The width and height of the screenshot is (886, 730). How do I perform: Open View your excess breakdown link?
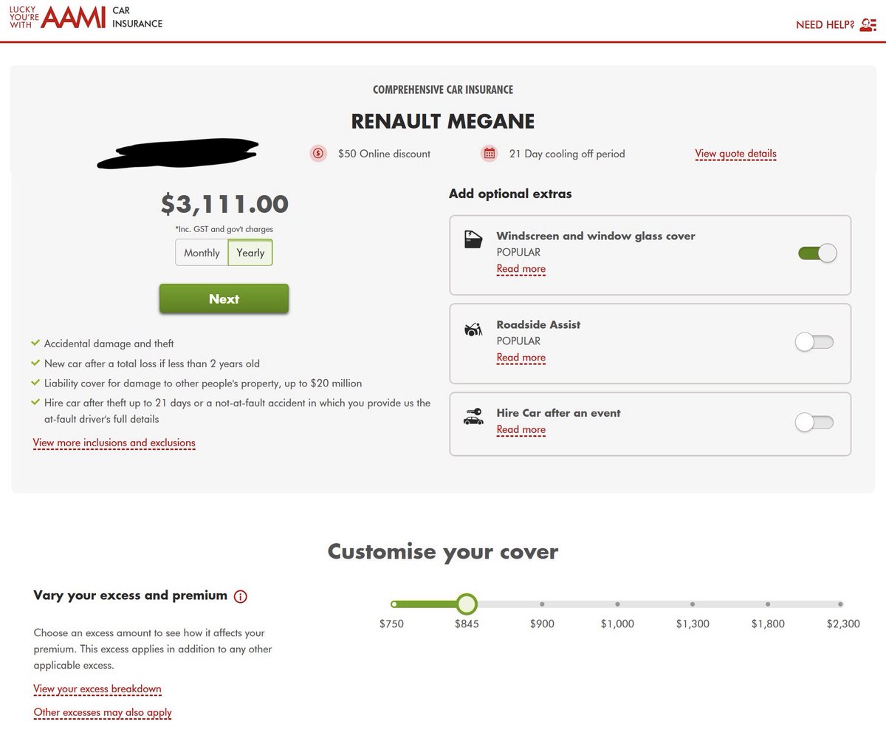pyautogui.click(x=97, y=689)
